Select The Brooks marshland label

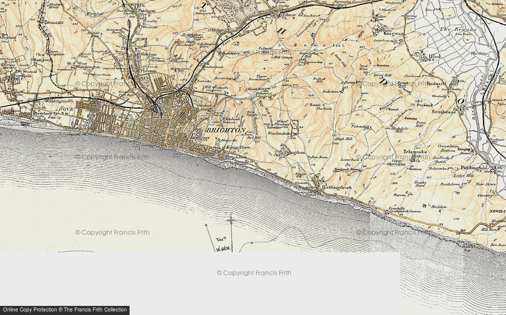click(458, 30)
